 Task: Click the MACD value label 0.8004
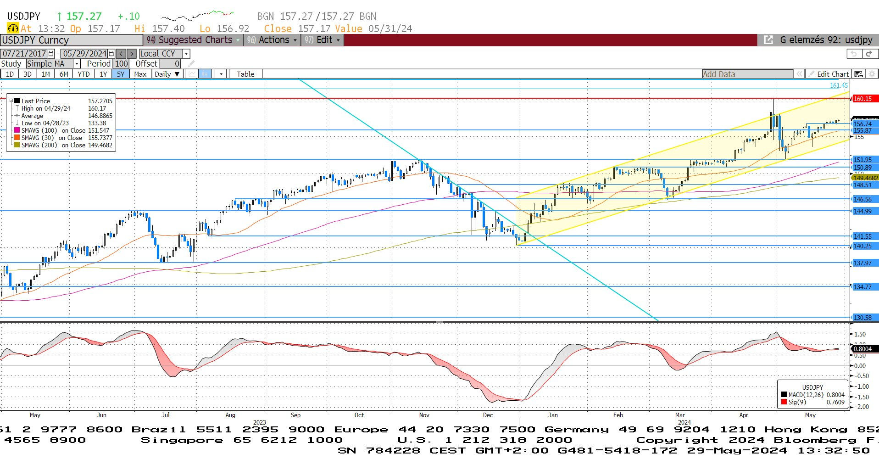[x=865, y=349]
